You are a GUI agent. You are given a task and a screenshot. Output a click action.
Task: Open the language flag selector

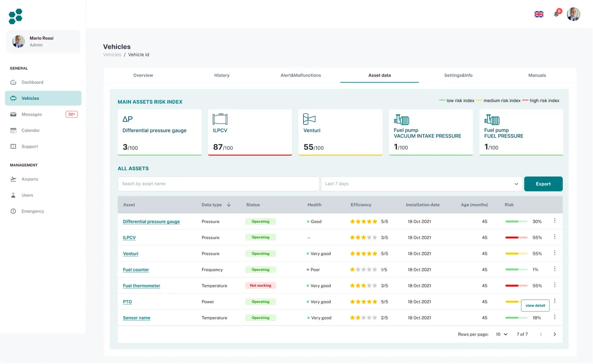click(x=539, y=14)
